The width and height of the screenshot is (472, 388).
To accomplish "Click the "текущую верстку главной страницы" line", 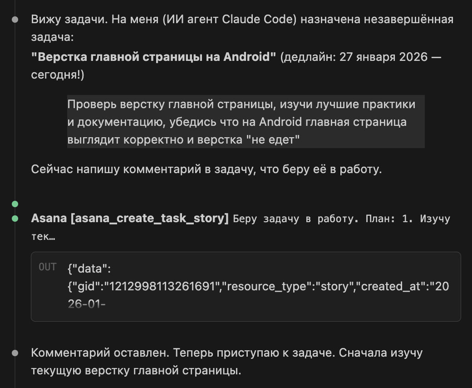I will point(136,370).
